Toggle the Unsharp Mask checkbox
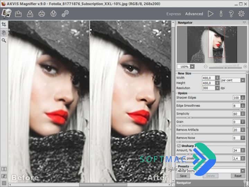 click(x=179, y=146)
